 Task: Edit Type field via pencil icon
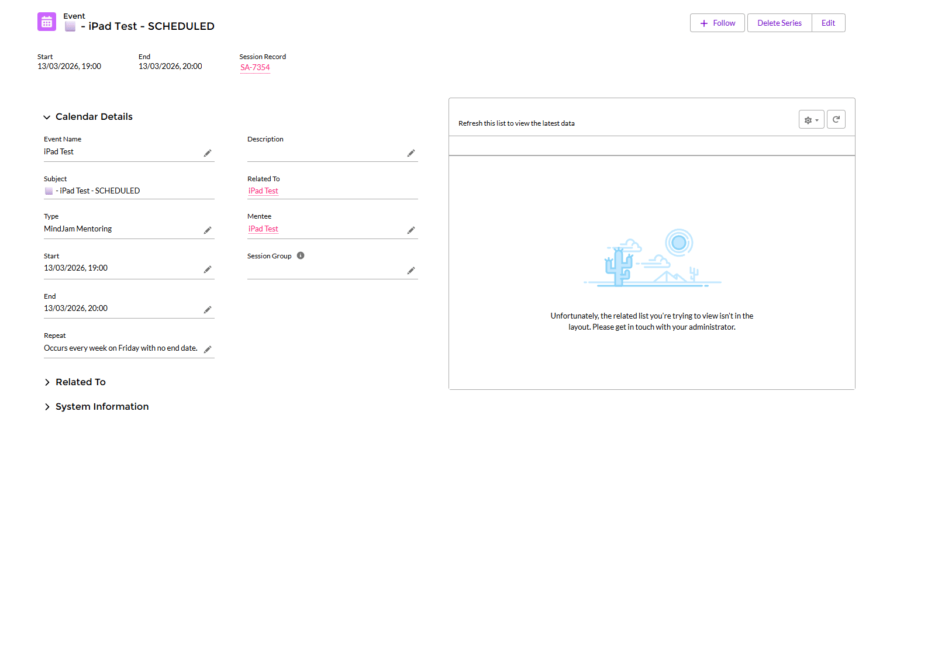[x=207, y=230]
